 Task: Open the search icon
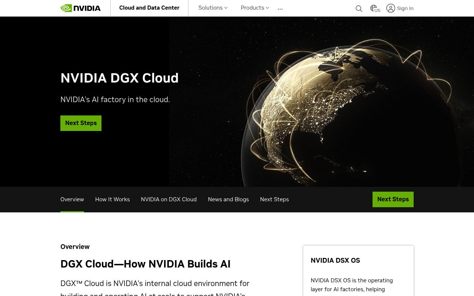click(x=359, y=9)
